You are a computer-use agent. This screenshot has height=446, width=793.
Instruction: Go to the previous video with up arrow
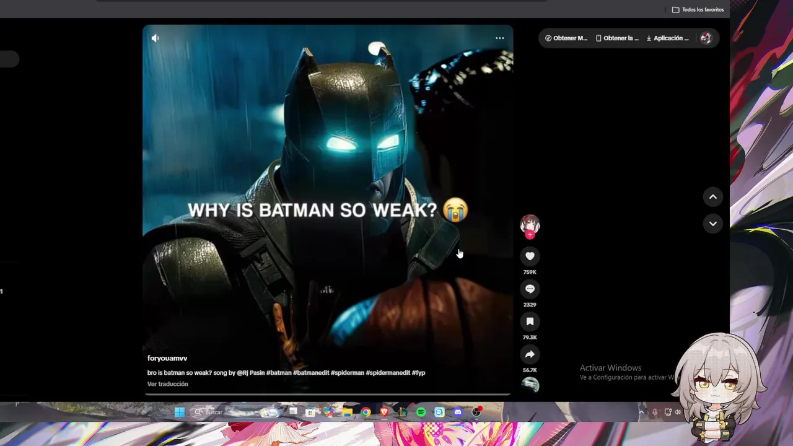(x=712, y=197)
